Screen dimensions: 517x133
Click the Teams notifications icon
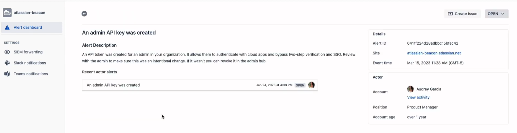click(7, 74)
